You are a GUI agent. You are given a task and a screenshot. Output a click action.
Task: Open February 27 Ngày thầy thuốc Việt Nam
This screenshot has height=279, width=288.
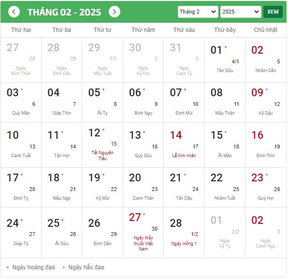[x=143, y=233]
